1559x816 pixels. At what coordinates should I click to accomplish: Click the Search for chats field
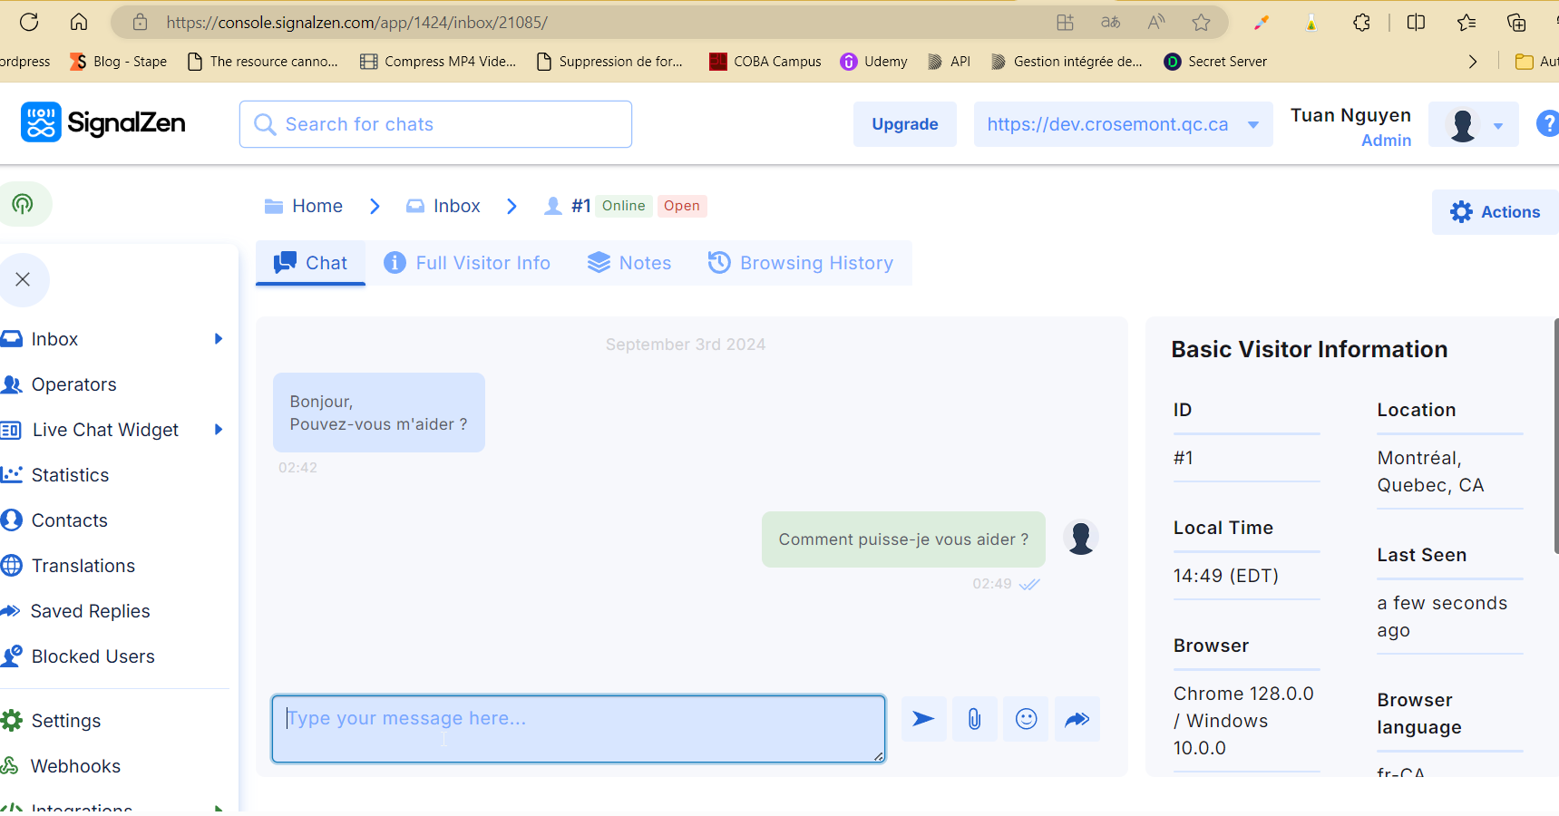[x=435, y=124]
